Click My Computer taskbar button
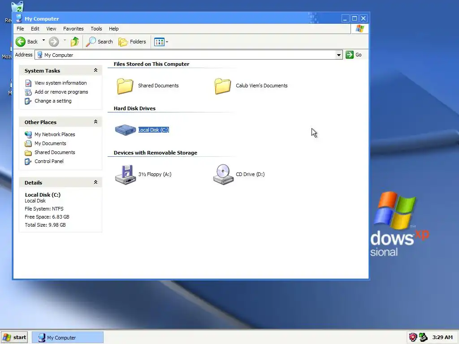Image resolution: width=459 pixels, height=344 pixels. click(68, 338)
